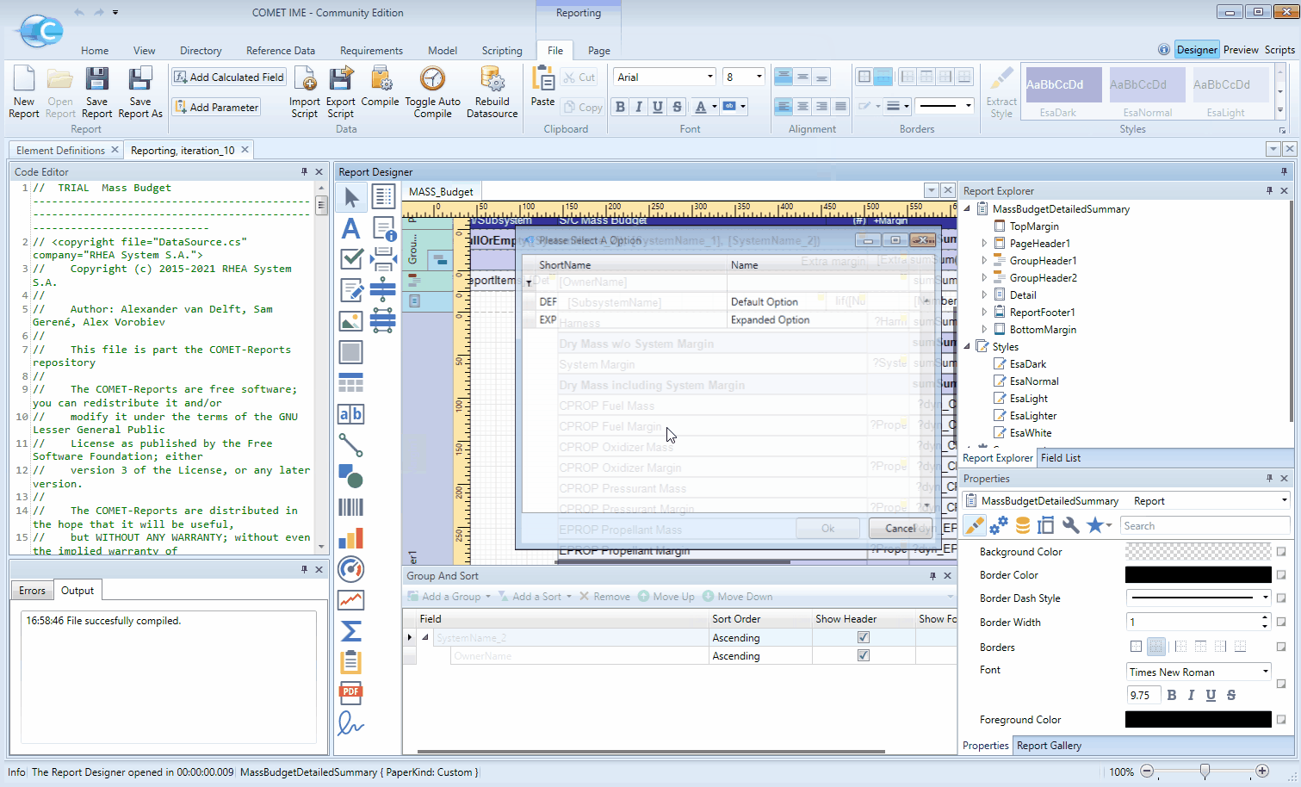
Task: Expand GroupHeader1 node in Report Explorer
Action: point(984,261)
